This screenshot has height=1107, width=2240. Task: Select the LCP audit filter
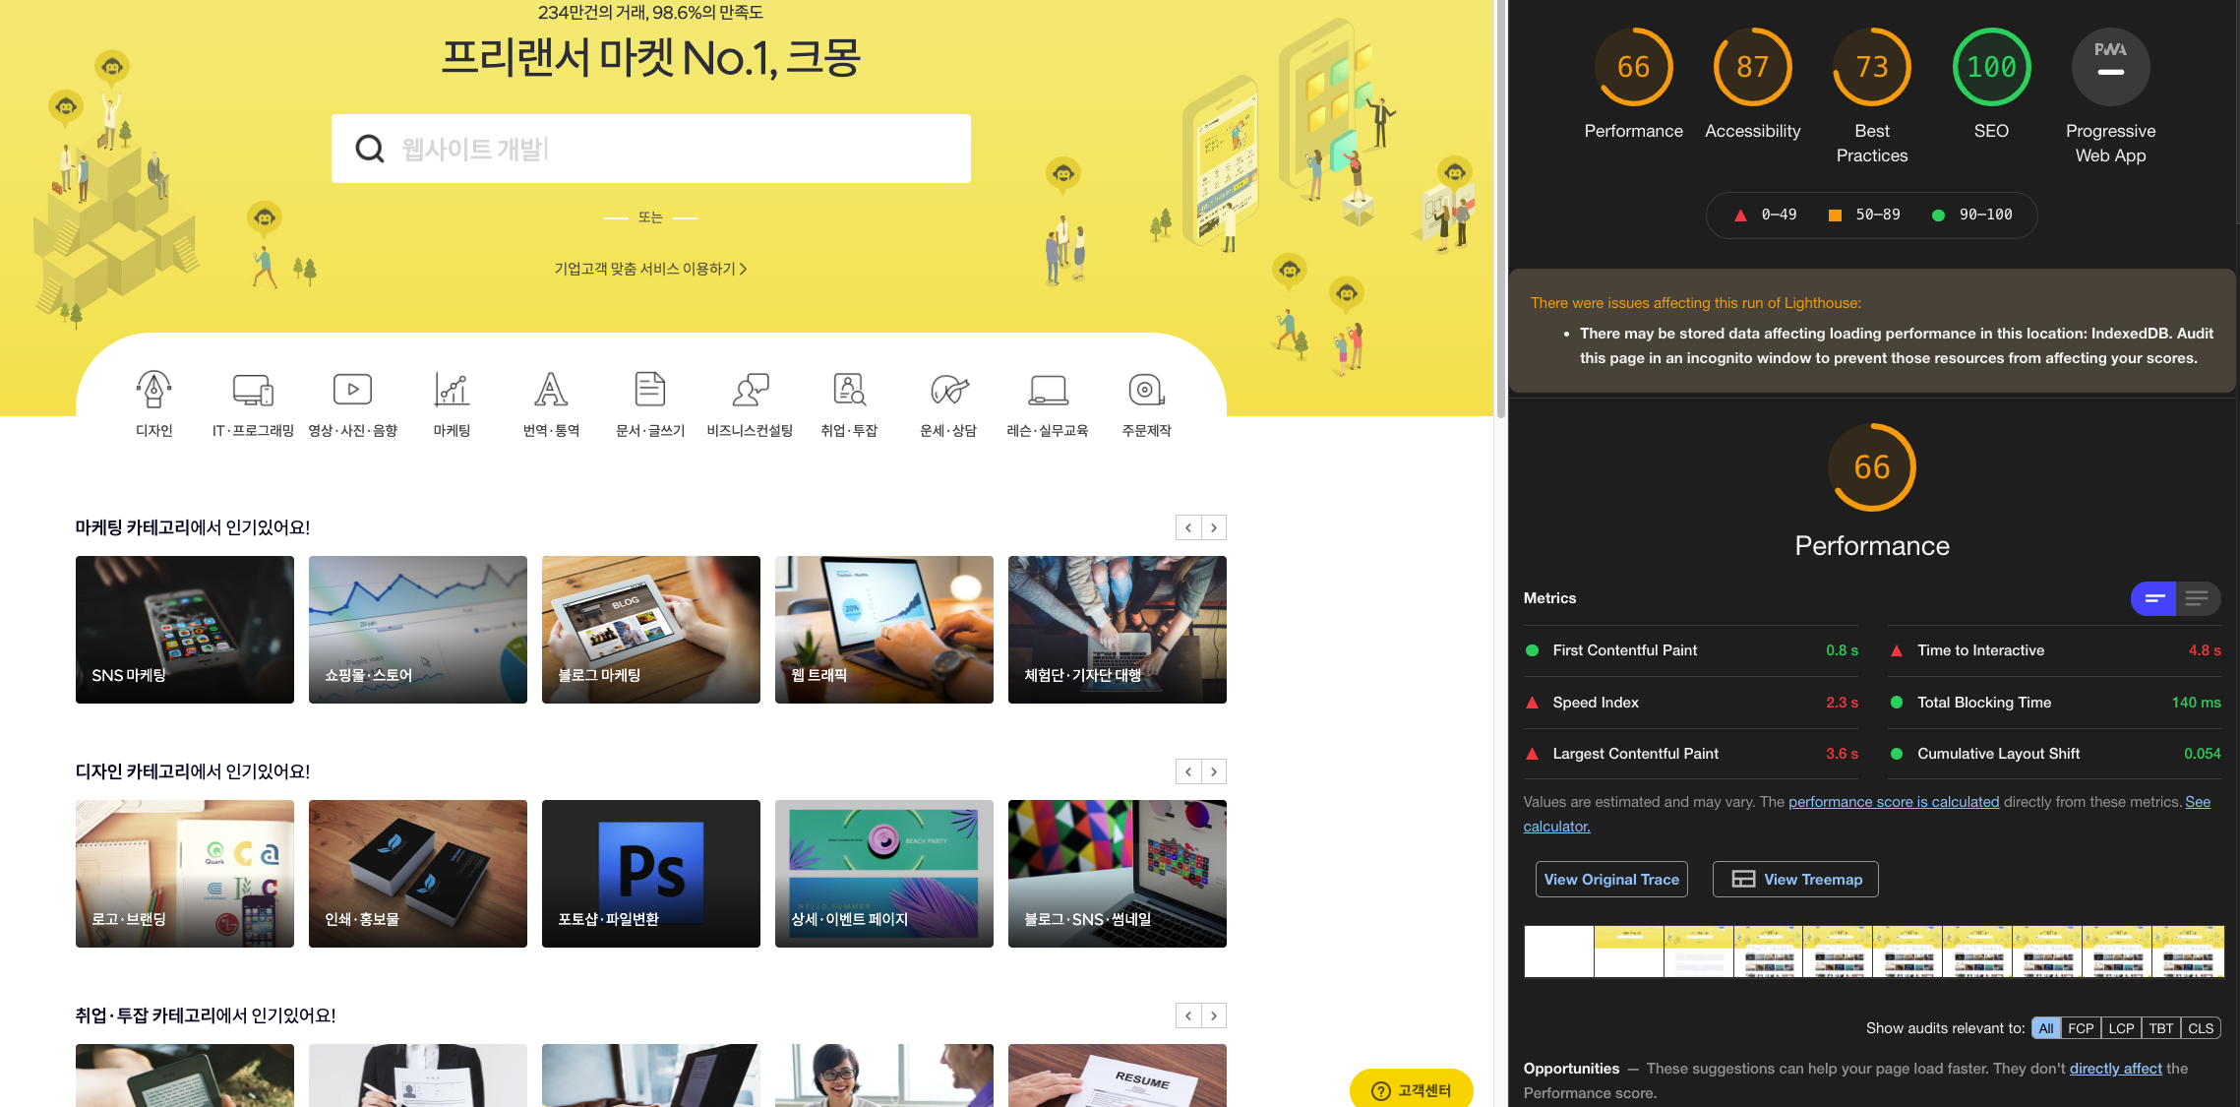[x=2121, y=1028]
